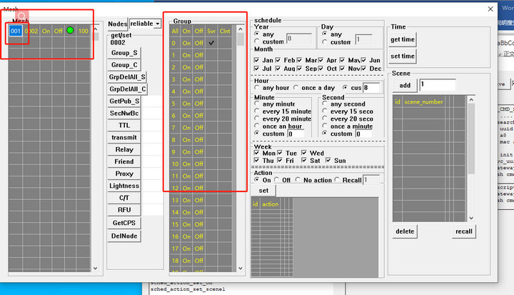Click the Group list scrollbar down arrow
514x295 pixels.
pos(239,268)
